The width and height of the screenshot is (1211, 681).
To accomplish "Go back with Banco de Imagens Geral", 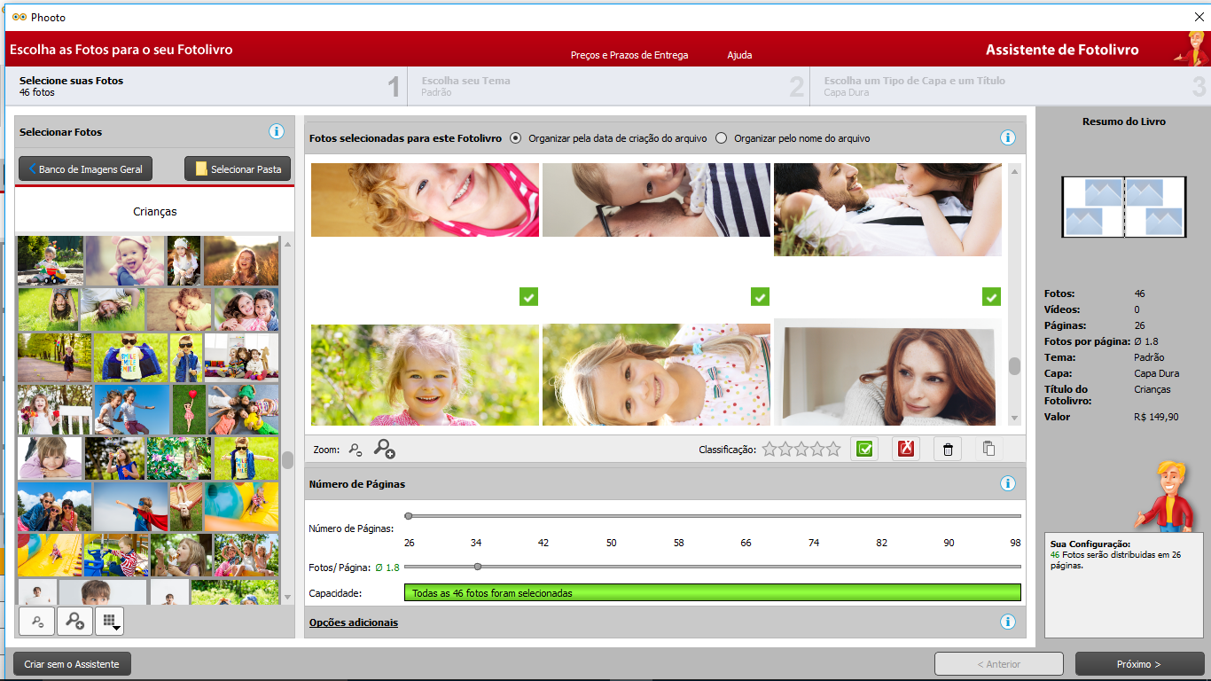I will (x=85, y=169).
